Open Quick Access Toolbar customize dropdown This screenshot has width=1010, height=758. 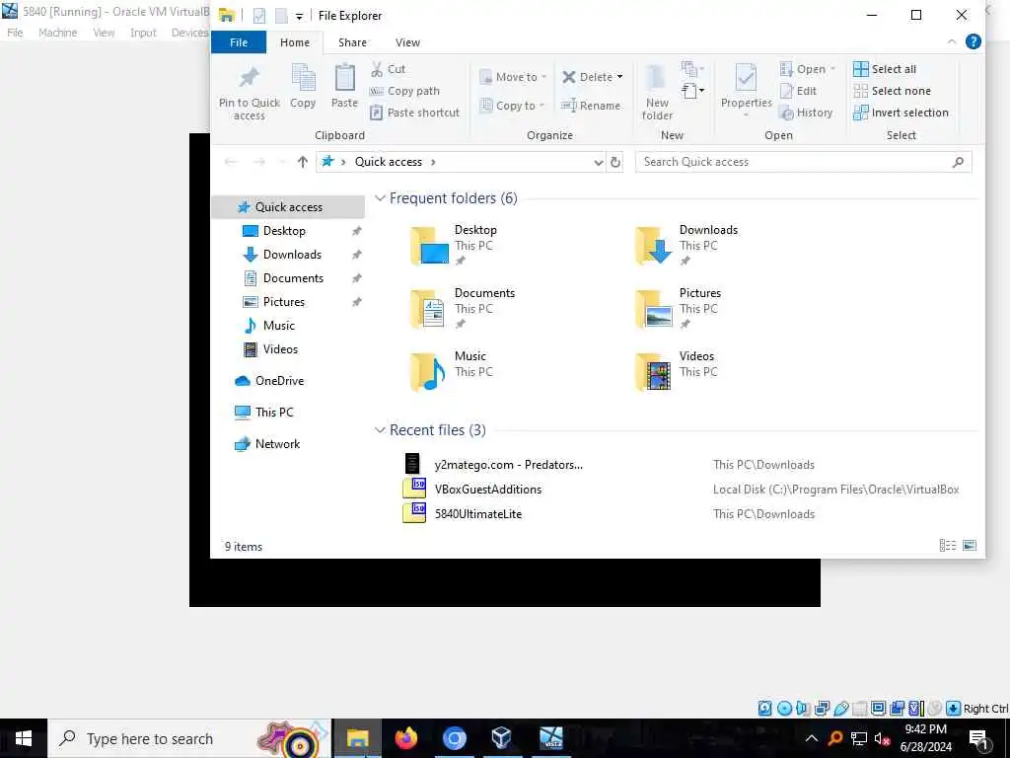tap(300, 16)
